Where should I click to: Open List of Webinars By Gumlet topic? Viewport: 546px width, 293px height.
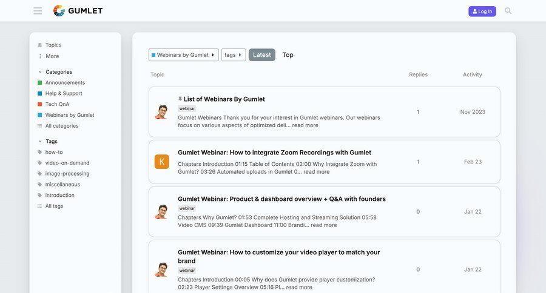(x=224, y=99)
